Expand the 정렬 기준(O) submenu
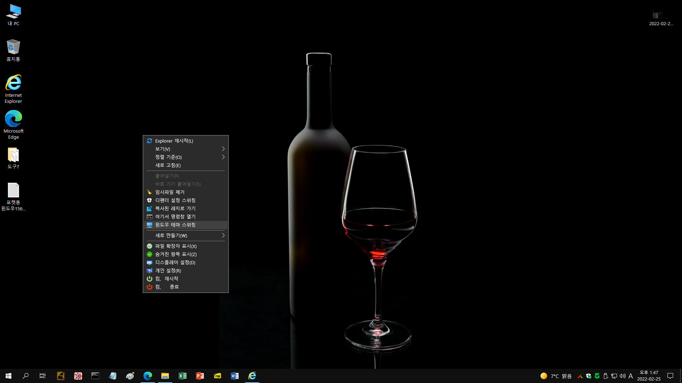The height and width of the screenshot is (383, 682). (186, 157)
